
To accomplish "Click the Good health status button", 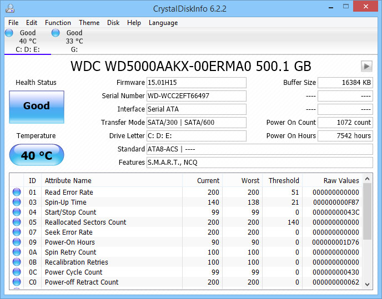I will [37, 106].
